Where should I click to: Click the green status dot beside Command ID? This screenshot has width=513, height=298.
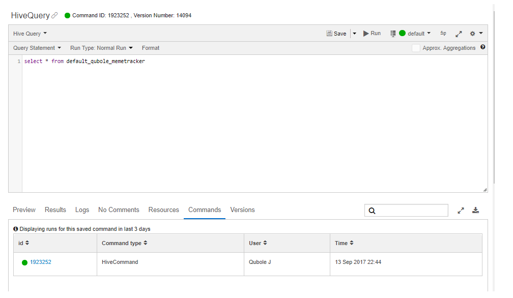[x=67, y=15]
